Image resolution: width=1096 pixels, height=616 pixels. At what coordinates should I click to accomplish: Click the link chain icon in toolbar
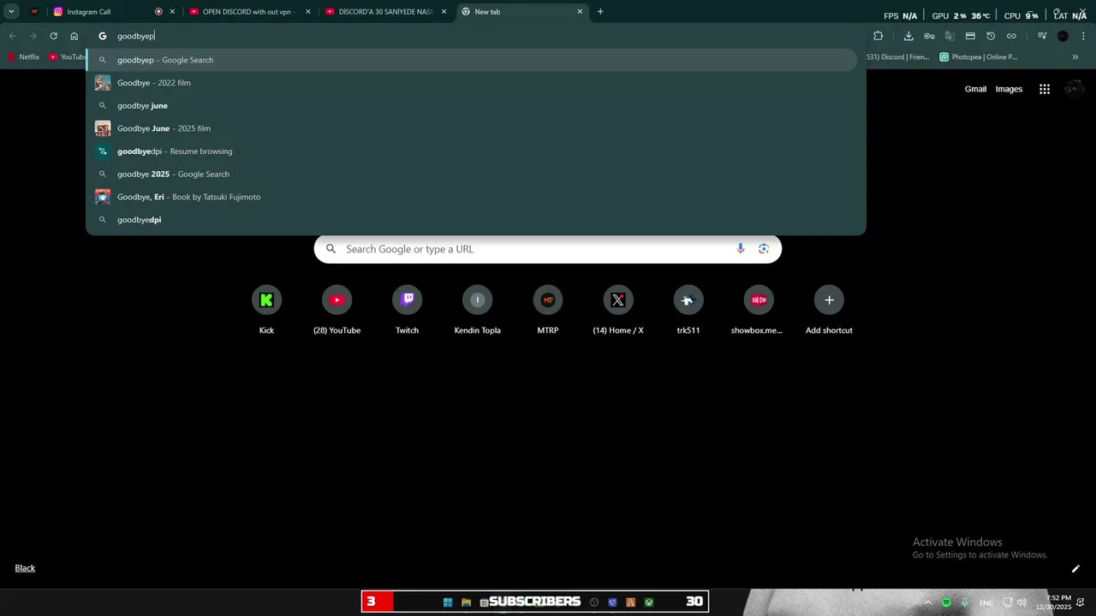pyautogui.click(x=1011, y=36)
